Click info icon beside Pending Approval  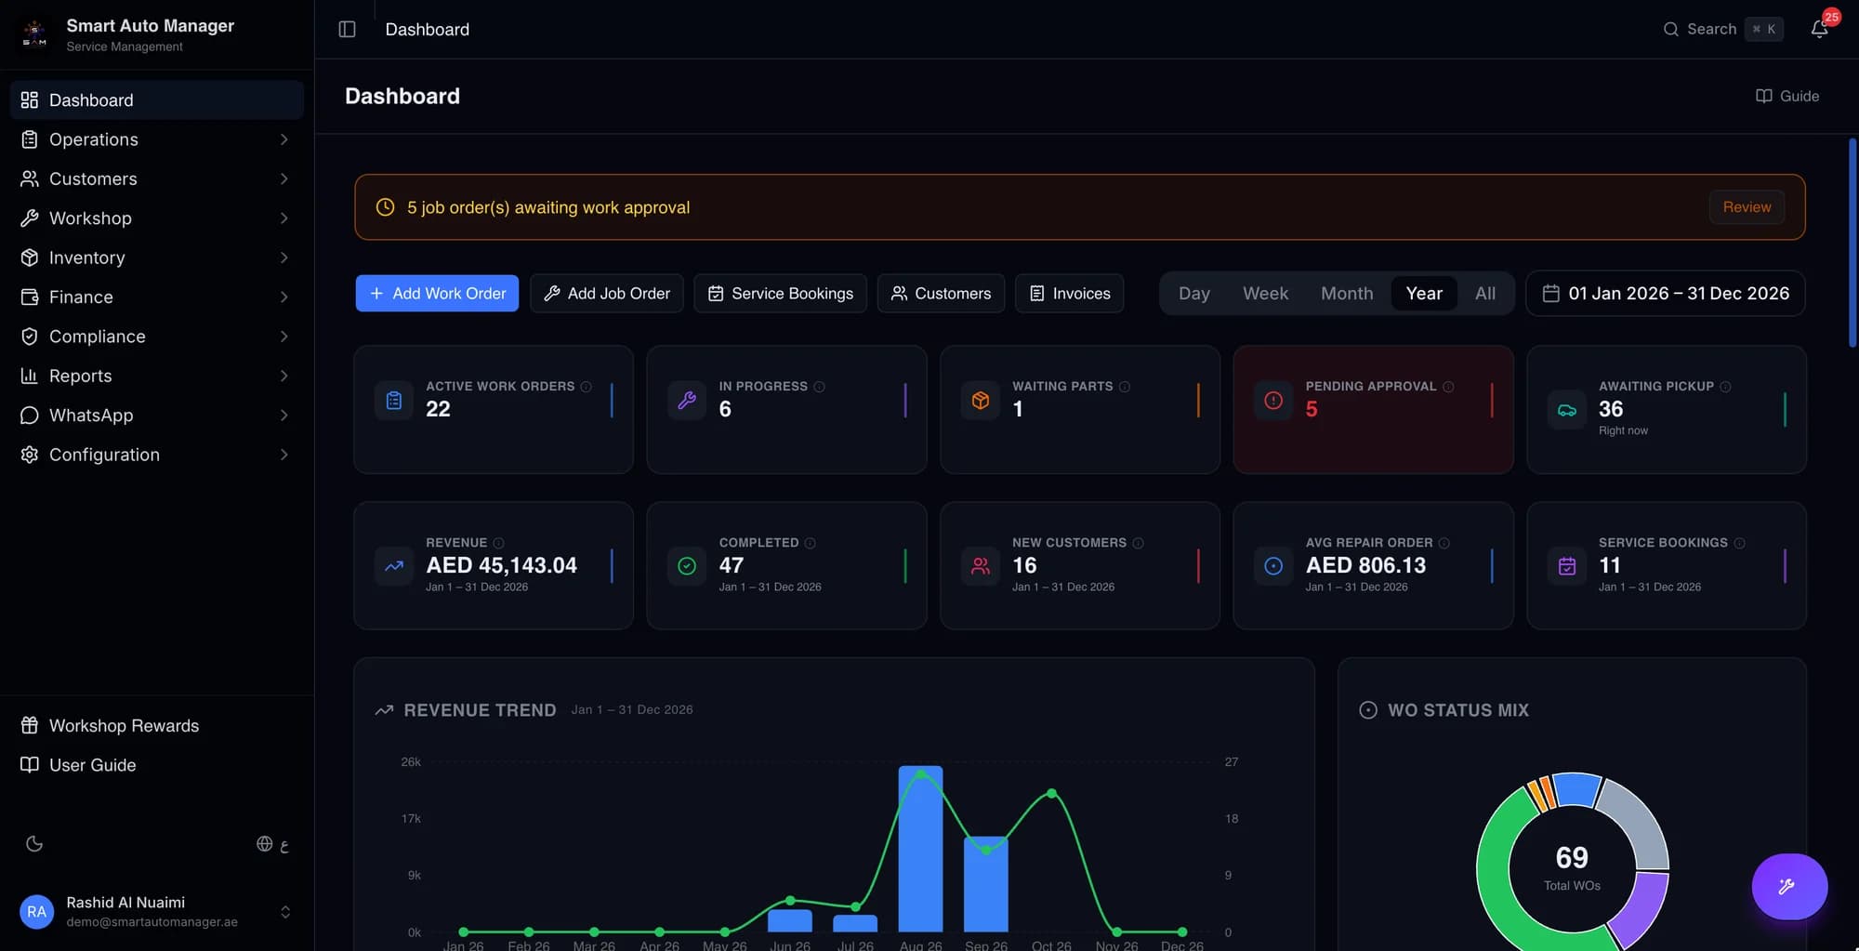[1448, 387]
